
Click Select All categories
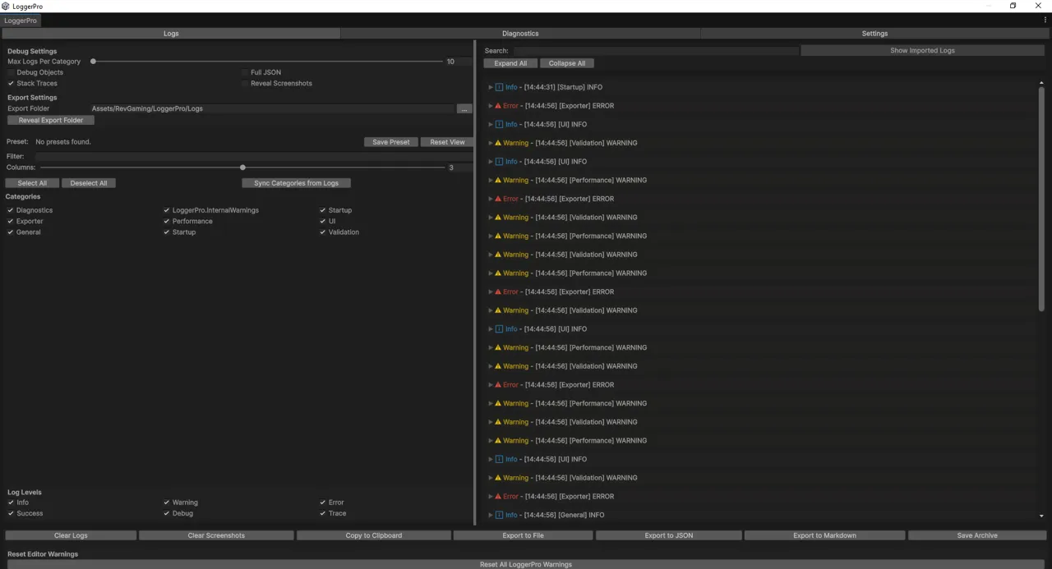(32, 183)
